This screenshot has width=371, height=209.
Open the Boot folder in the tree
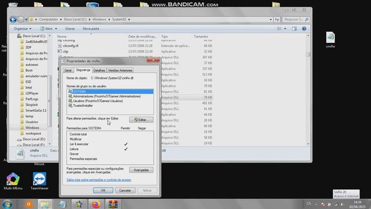[29, 70]
